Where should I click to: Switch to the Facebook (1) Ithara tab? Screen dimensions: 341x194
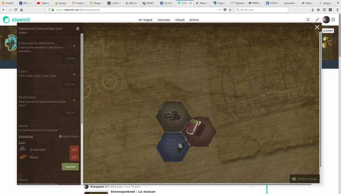pyautogui.click(x=167, y=3)
